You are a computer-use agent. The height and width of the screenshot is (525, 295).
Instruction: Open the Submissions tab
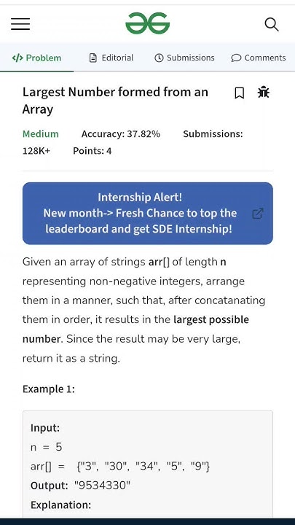tap(184, 58)
